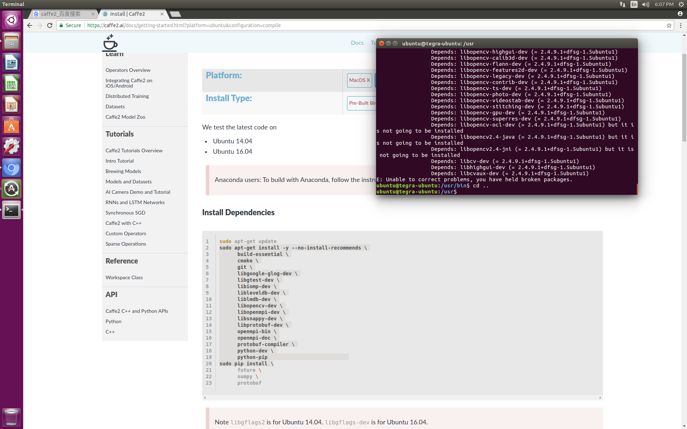Open Custom Operators link

tap(126, 233)
